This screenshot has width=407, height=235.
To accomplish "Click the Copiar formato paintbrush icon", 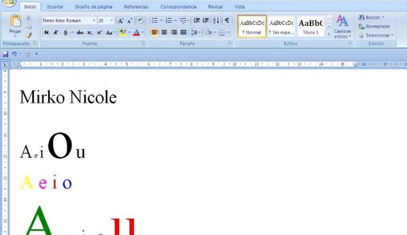I will click(29, 35).
